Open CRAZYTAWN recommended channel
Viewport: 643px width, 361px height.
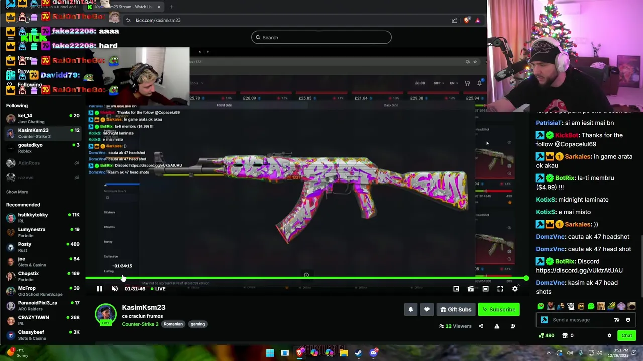[x=43, y=320]
